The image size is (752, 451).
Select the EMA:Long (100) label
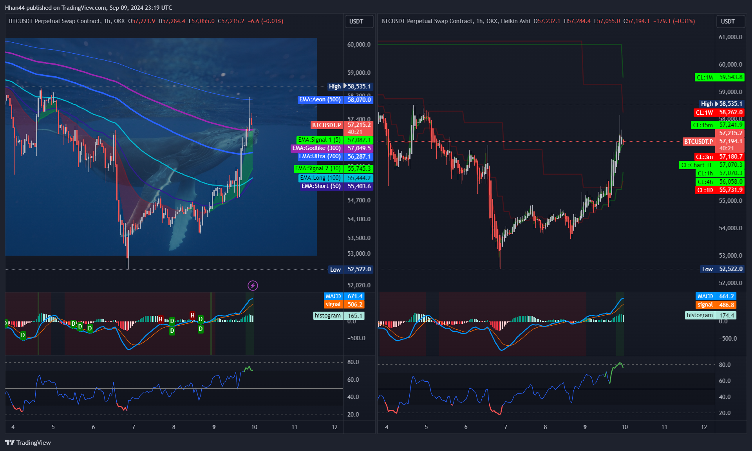coord(320,178)
